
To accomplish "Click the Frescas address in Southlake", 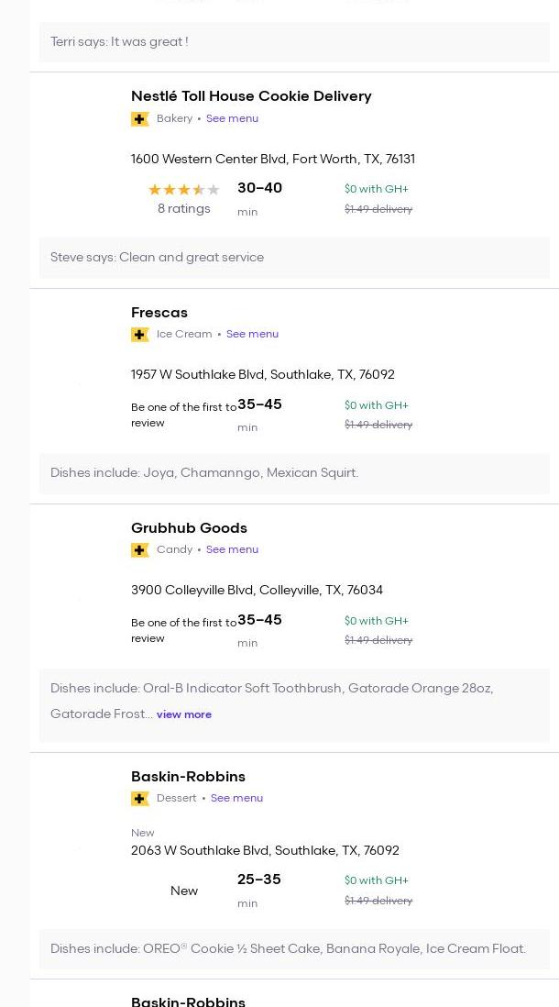I will 262,375.
